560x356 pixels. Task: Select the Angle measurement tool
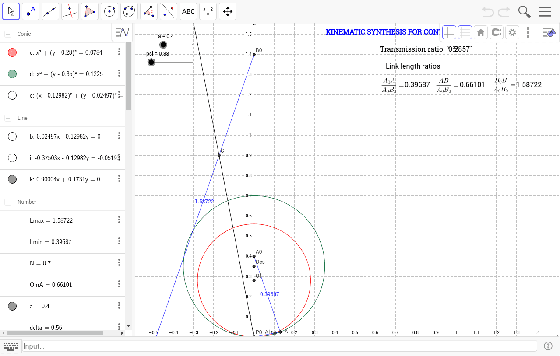(x=149, y=11)
